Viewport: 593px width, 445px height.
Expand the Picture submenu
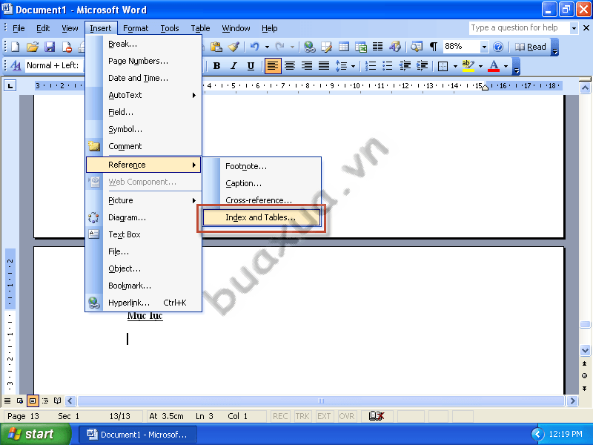[x=144, y=200]
